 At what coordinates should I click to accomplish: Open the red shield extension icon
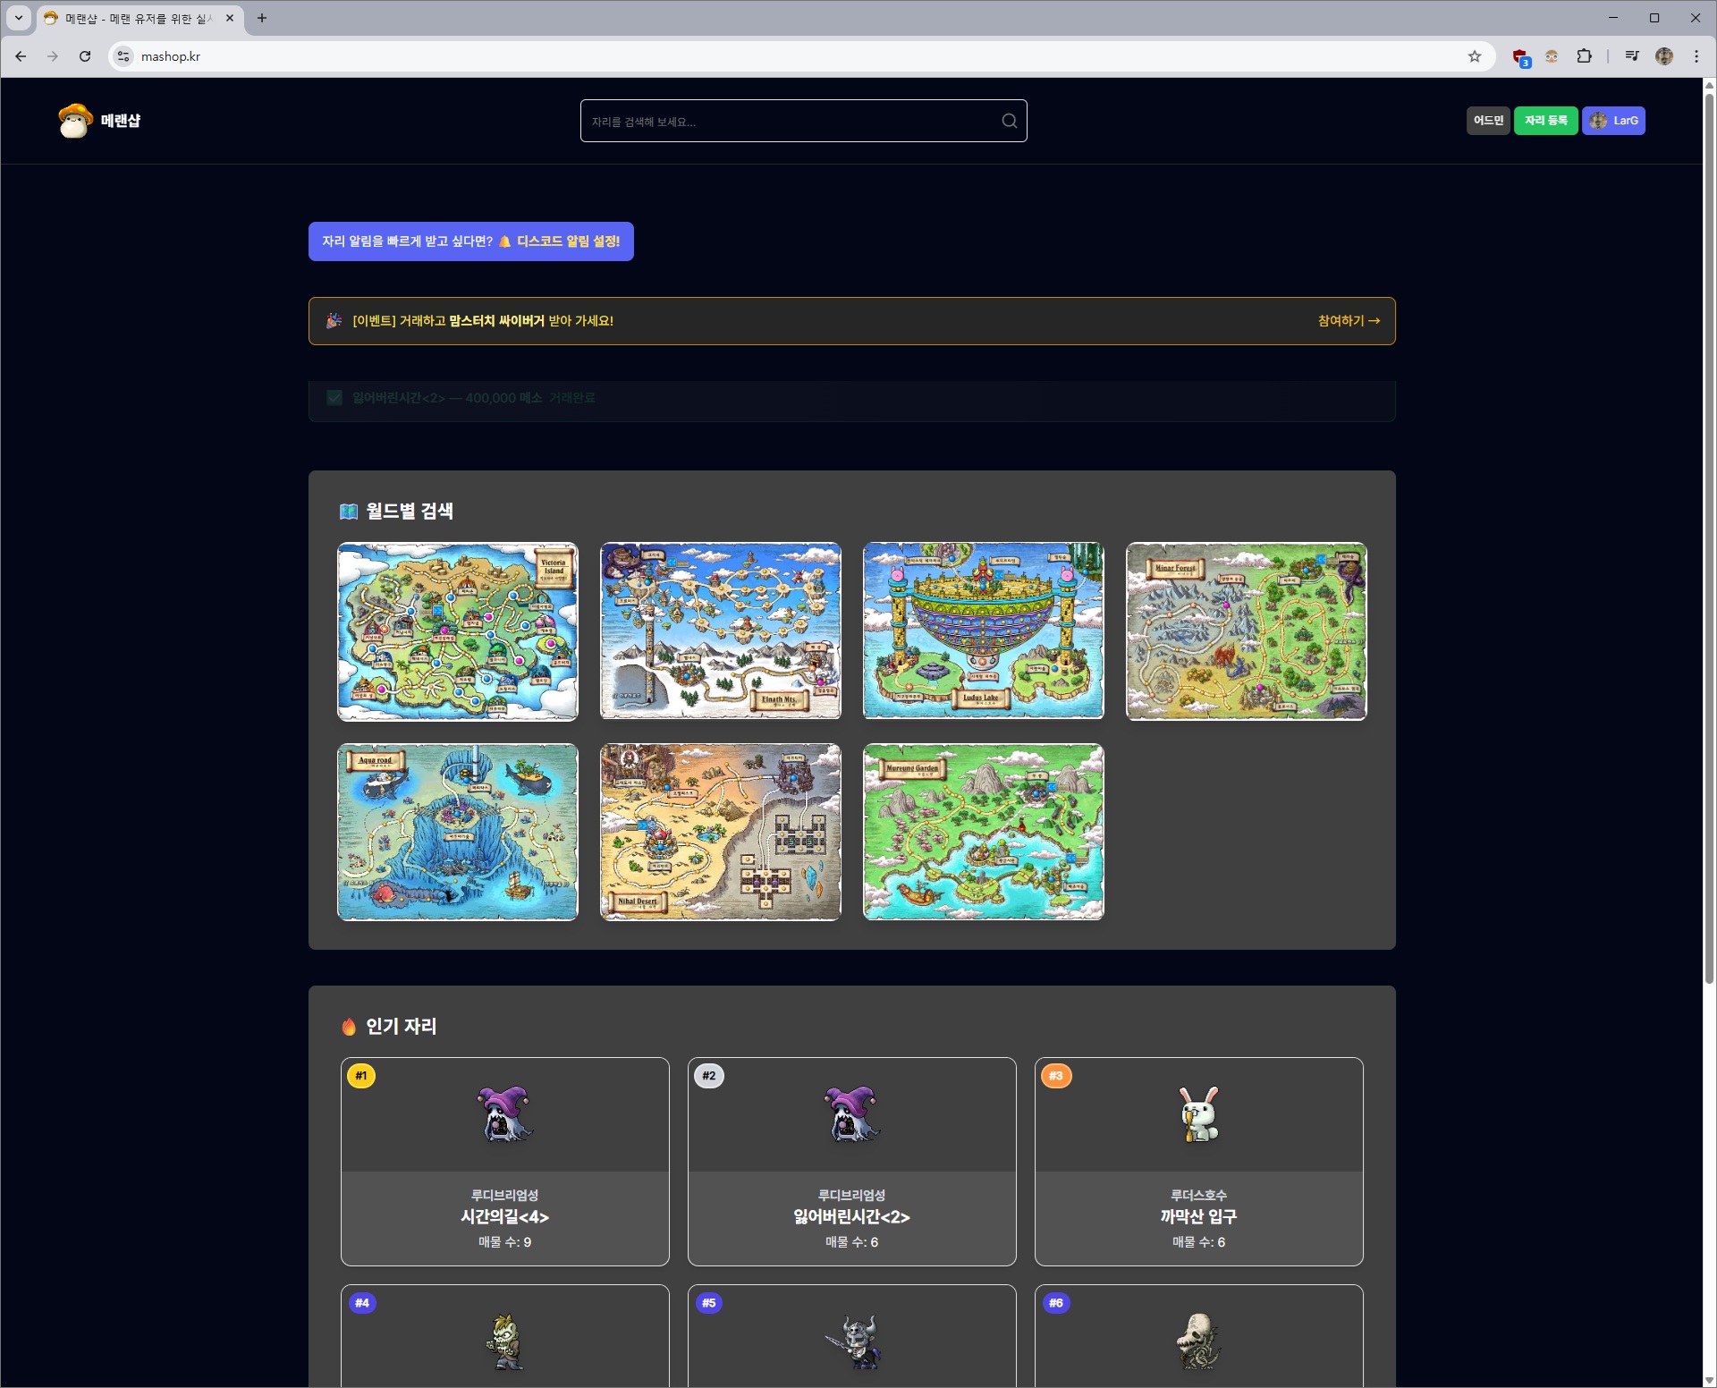(x=1520, y=57)
